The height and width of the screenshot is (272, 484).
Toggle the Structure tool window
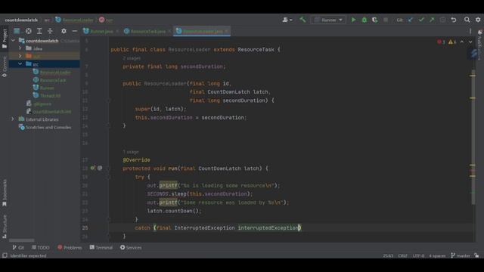point(5,227)
